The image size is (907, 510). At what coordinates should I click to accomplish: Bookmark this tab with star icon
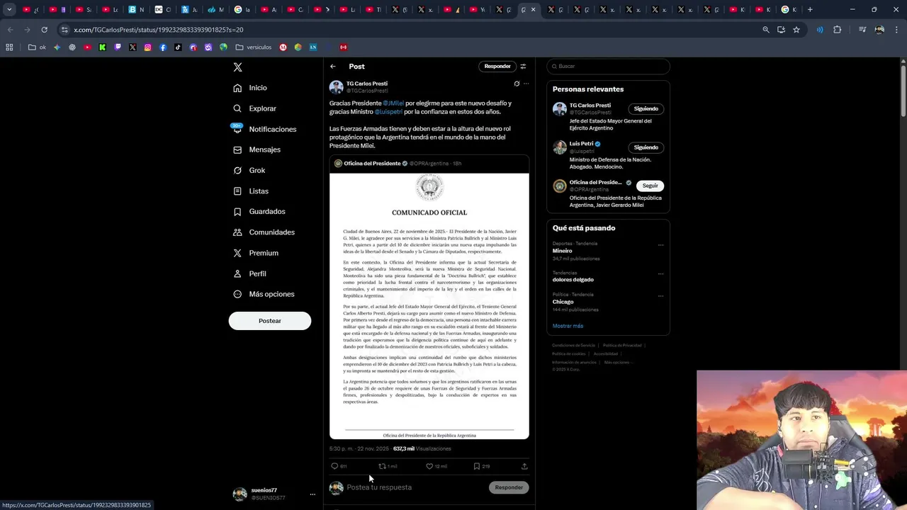pyautogui.click(x=796, y=30)
